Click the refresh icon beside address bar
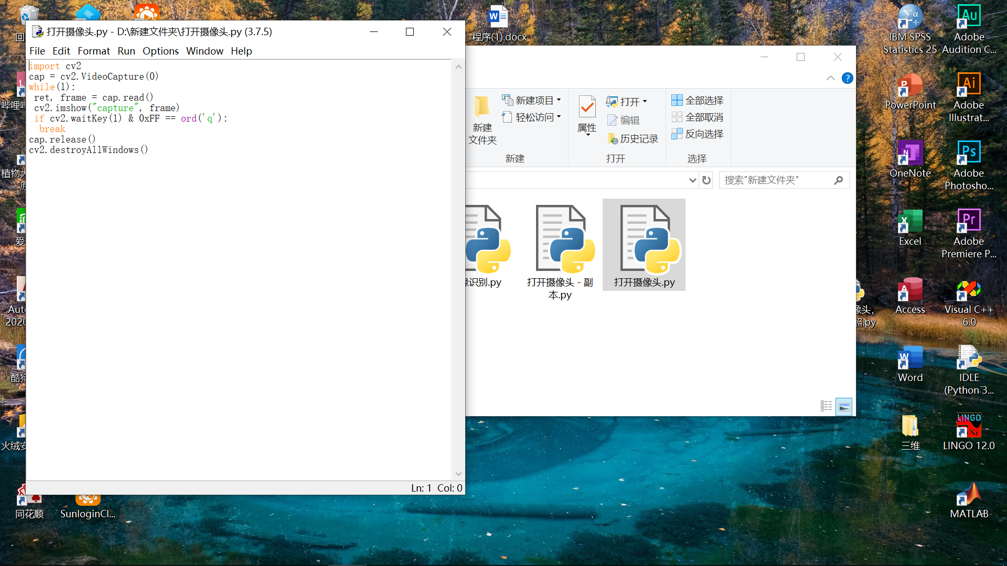The image size is (1007, 566). [x=706, y=180]
